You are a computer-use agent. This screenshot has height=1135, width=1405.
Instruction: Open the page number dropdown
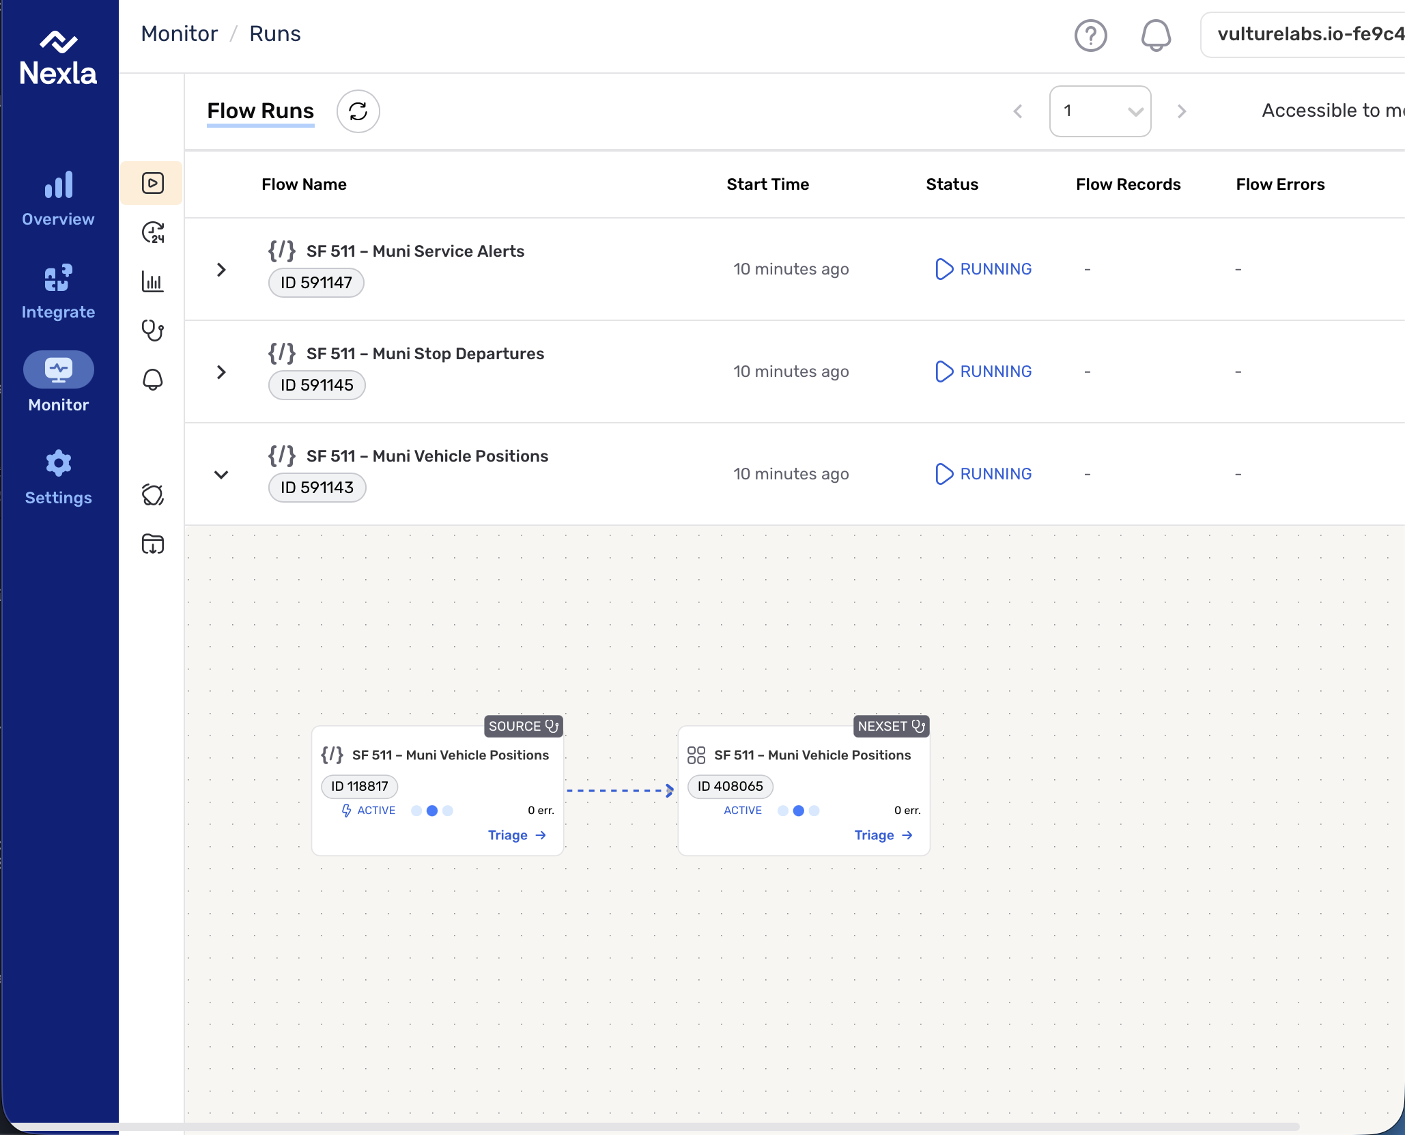1100,111
